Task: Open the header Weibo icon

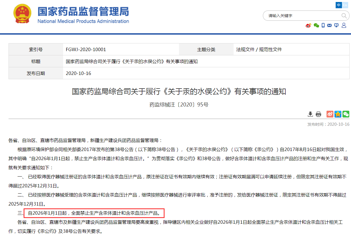Action: (x=308, y=26)
